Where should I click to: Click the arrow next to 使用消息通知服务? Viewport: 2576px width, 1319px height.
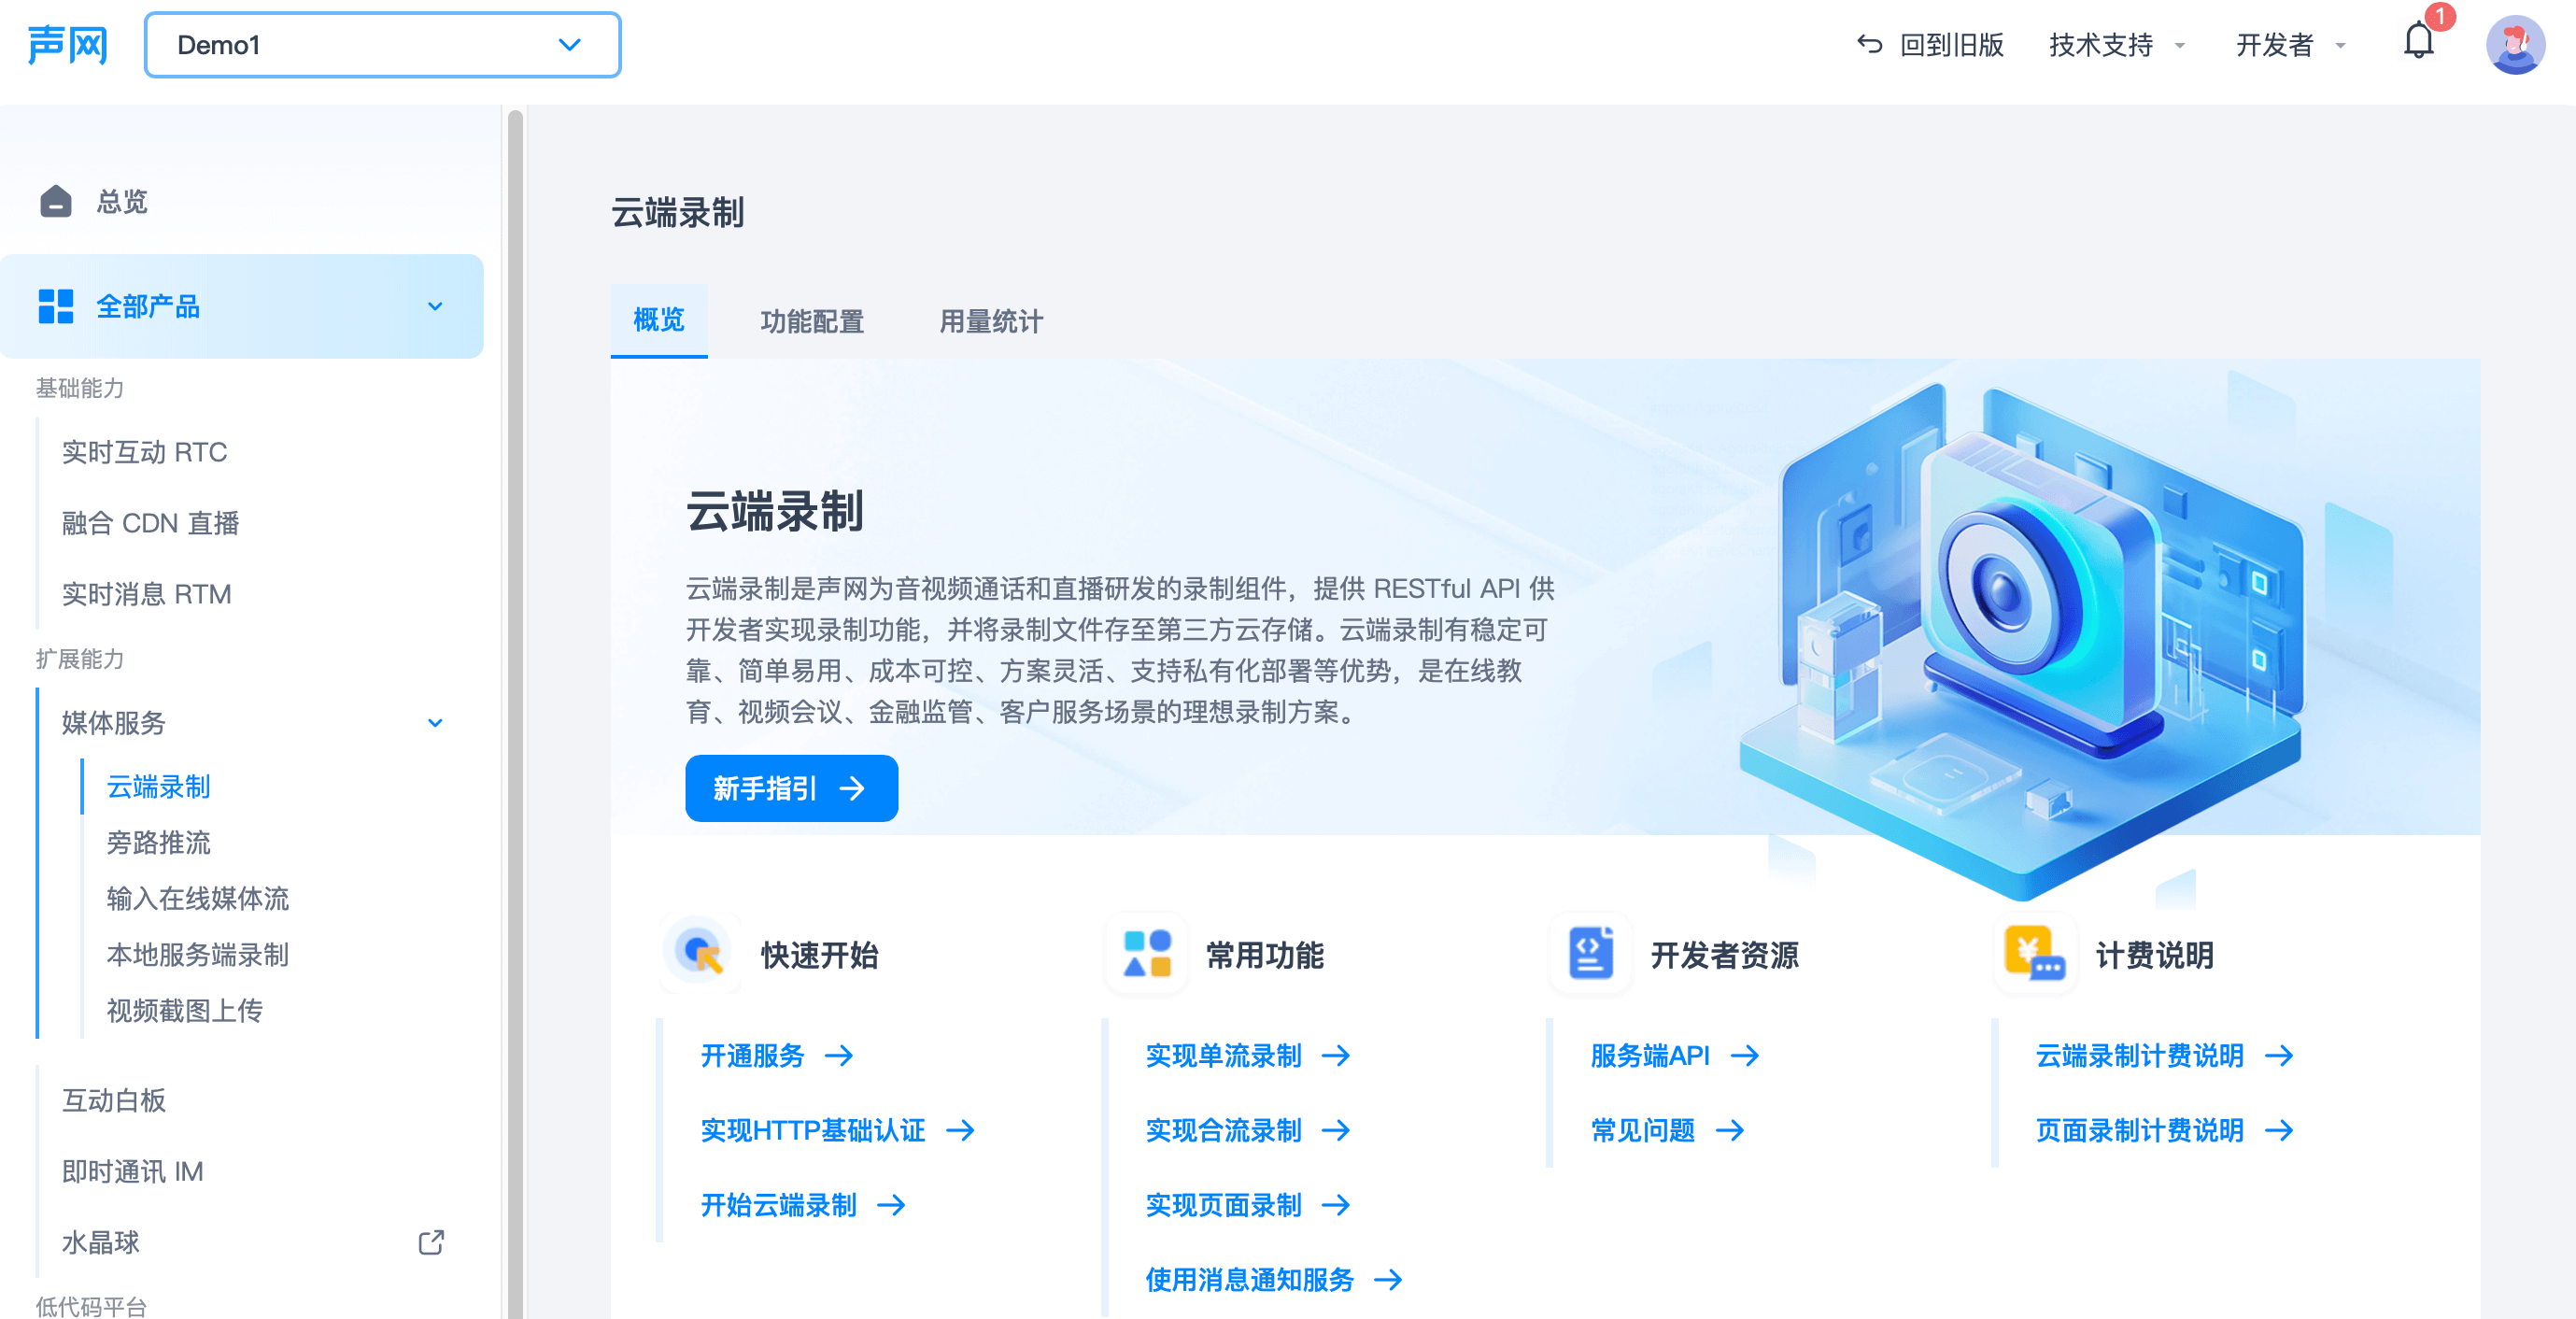tap(1389, 1279)
